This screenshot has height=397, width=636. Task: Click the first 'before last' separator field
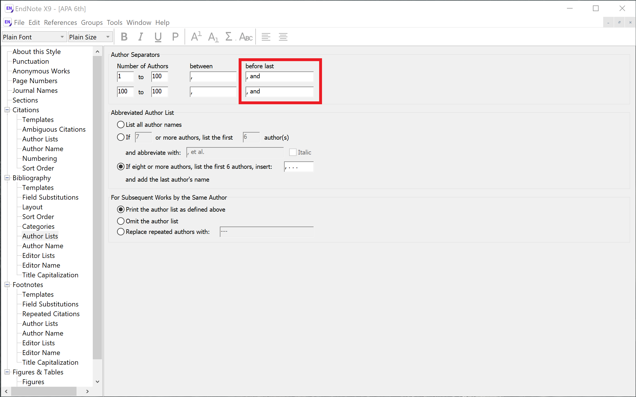click(x=279, y=77)
